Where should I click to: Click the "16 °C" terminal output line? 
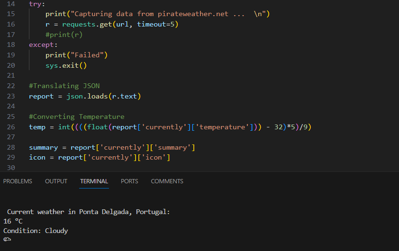pos(13,221)
